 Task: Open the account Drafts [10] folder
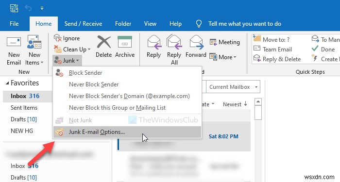click(x=24, y=178)
